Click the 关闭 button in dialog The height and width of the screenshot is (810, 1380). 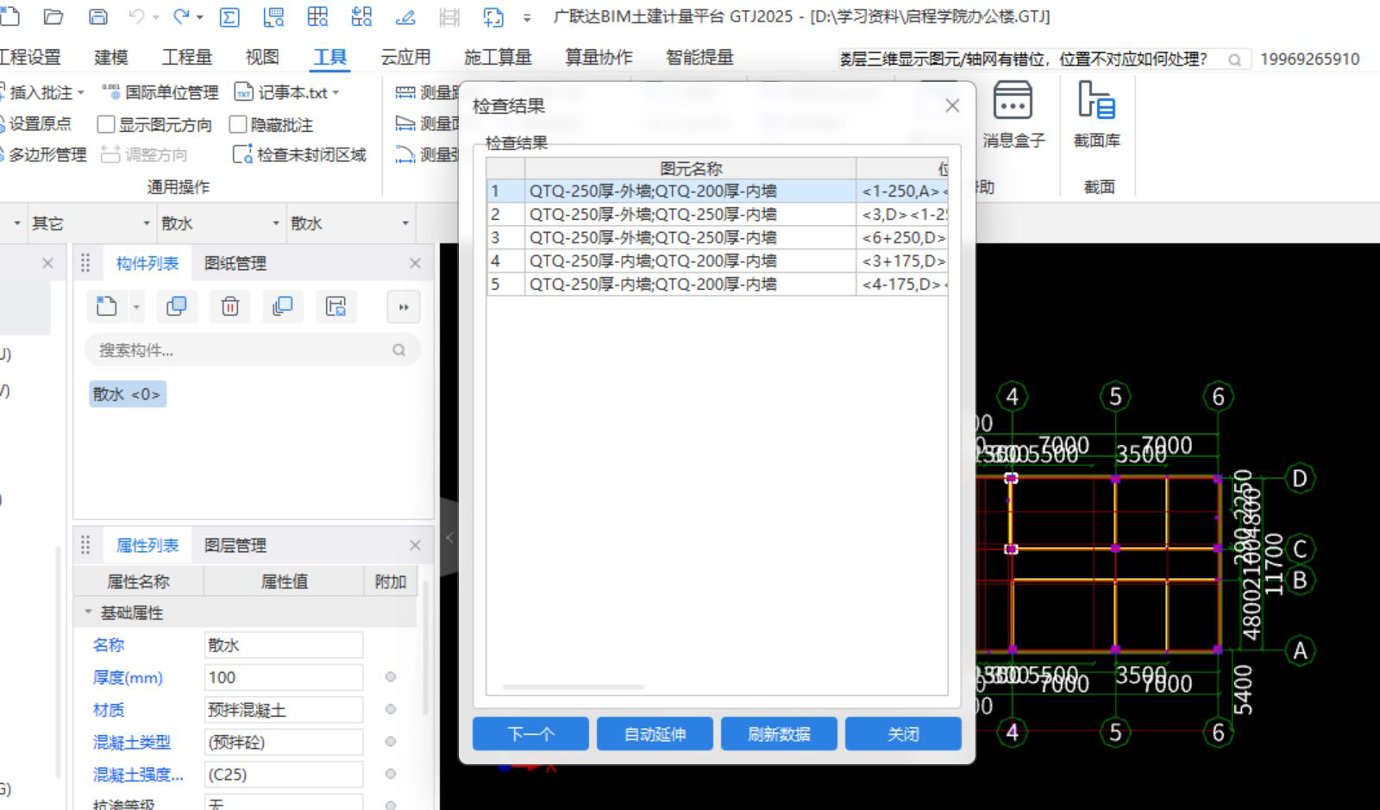pyautogui.click(x=903, y=734)
